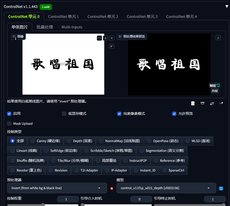Click the 控制权重 value input field

pyautogui.click(x=68, y=199)
